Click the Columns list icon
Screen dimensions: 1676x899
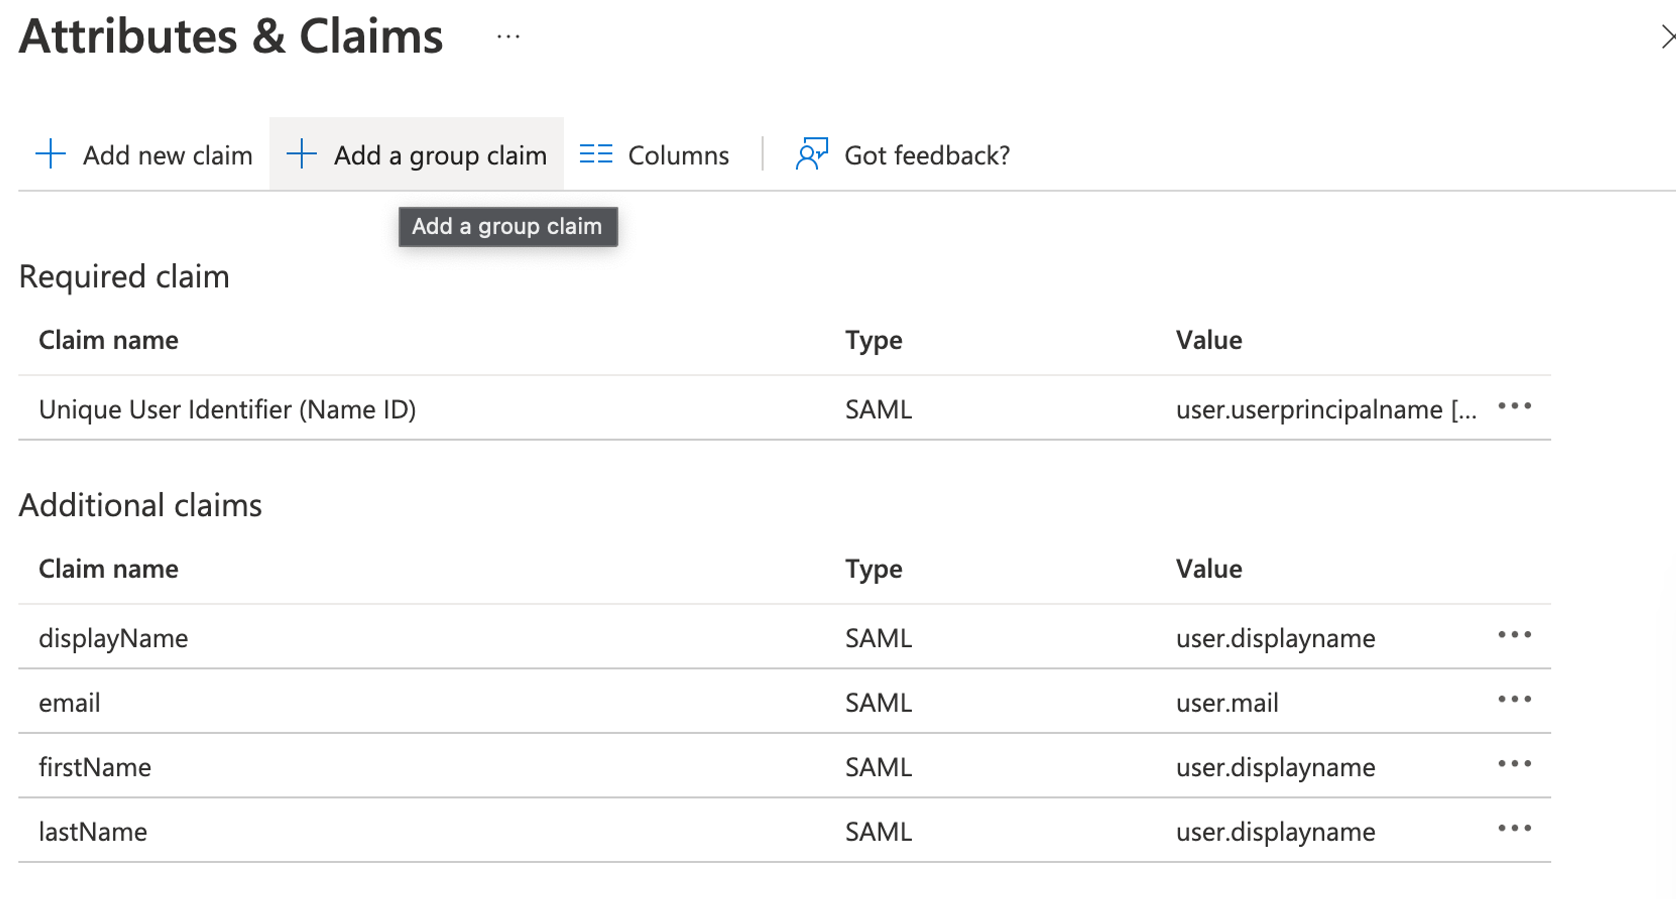click(x=595, y=154)
